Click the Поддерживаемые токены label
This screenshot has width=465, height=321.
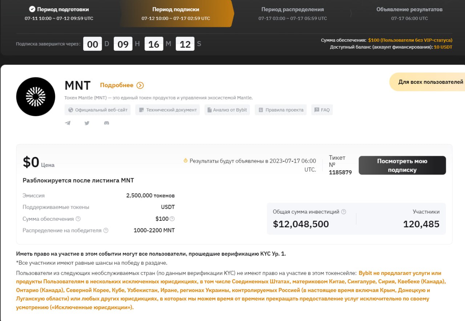pyautogui.click(x=56, y=207)
